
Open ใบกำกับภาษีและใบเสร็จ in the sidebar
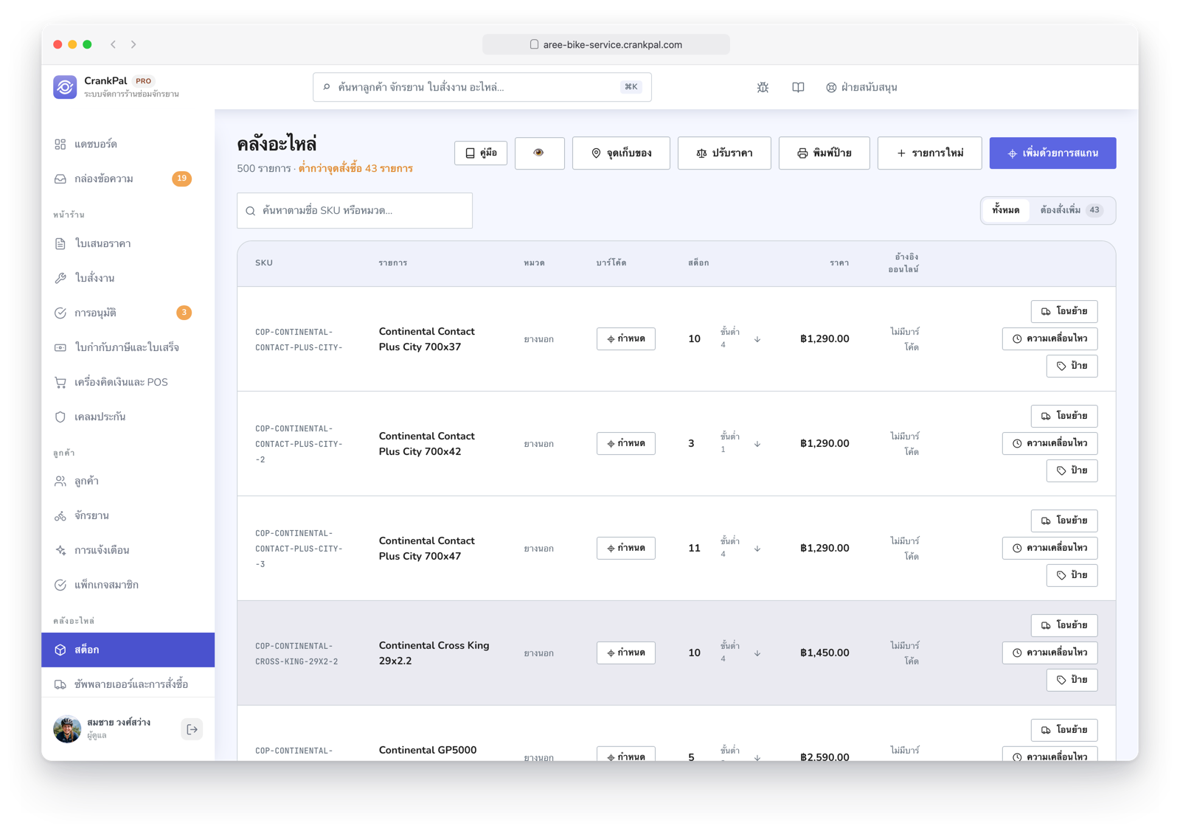pyautogui.click(x=128, y=347)
